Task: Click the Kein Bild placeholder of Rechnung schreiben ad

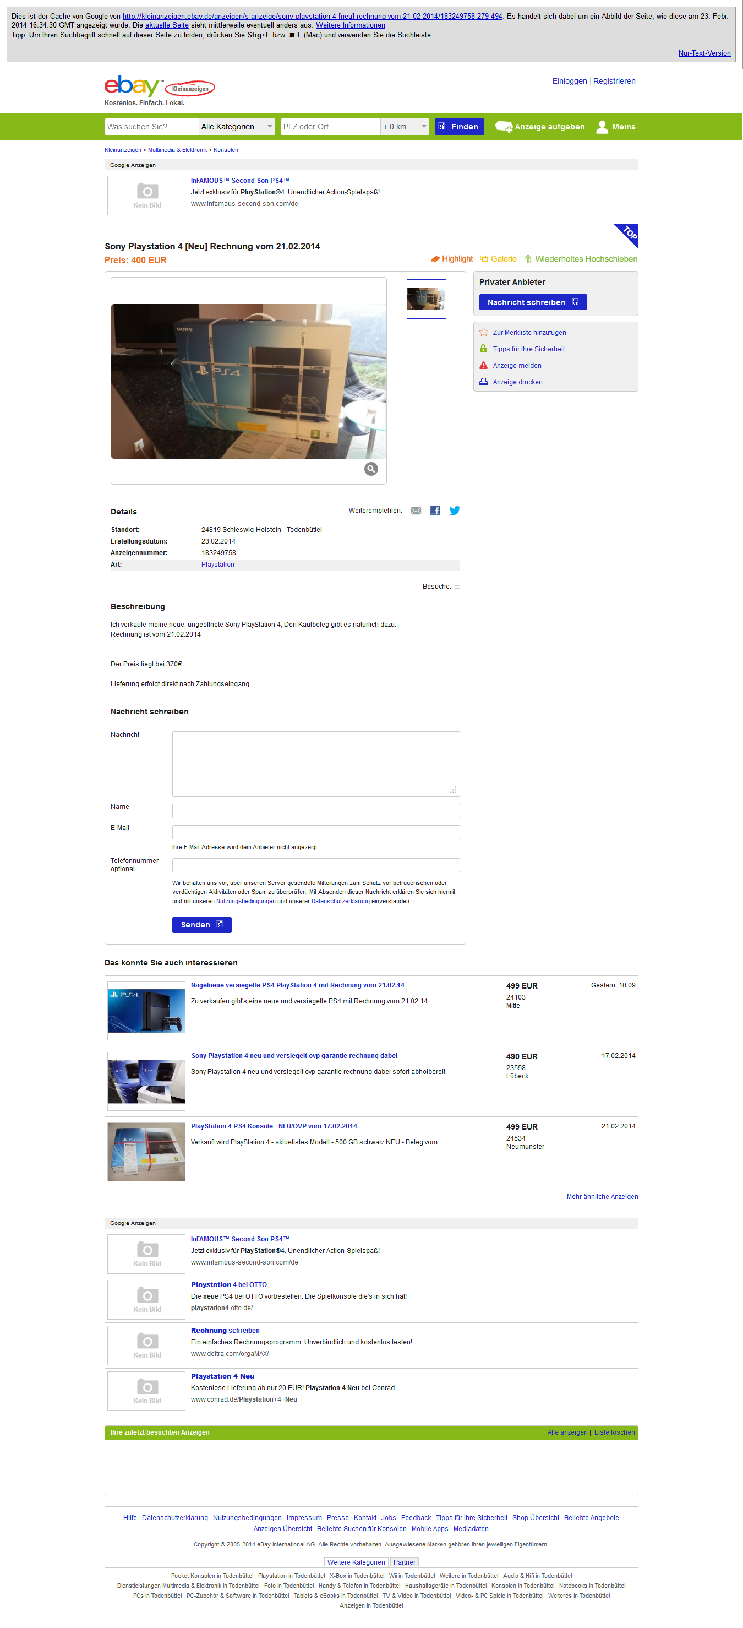Action: [x=146, y=1345]
